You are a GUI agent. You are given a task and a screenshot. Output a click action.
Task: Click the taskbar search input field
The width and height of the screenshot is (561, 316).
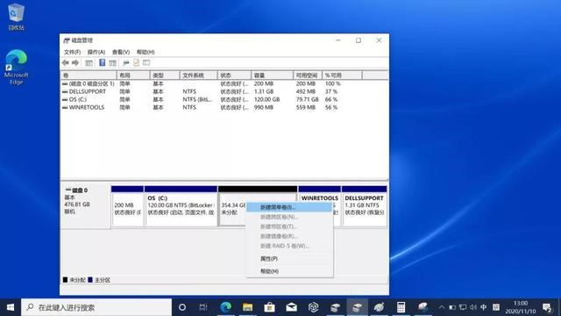96,307
